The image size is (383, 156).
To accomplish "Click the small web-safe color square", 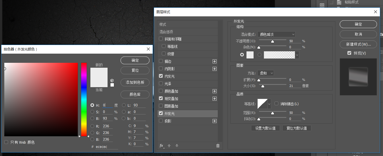I will (112, 85).
